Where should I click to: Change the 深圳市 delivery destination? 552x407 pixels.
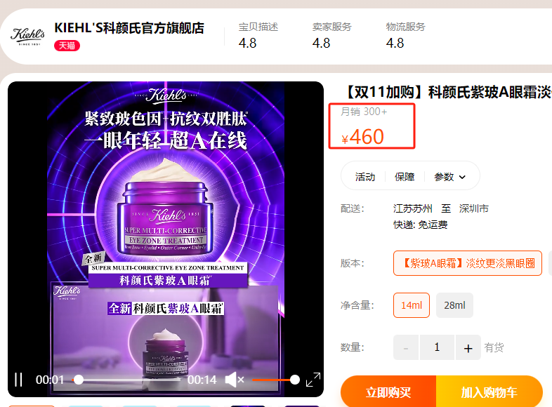(x=473, y=208)
